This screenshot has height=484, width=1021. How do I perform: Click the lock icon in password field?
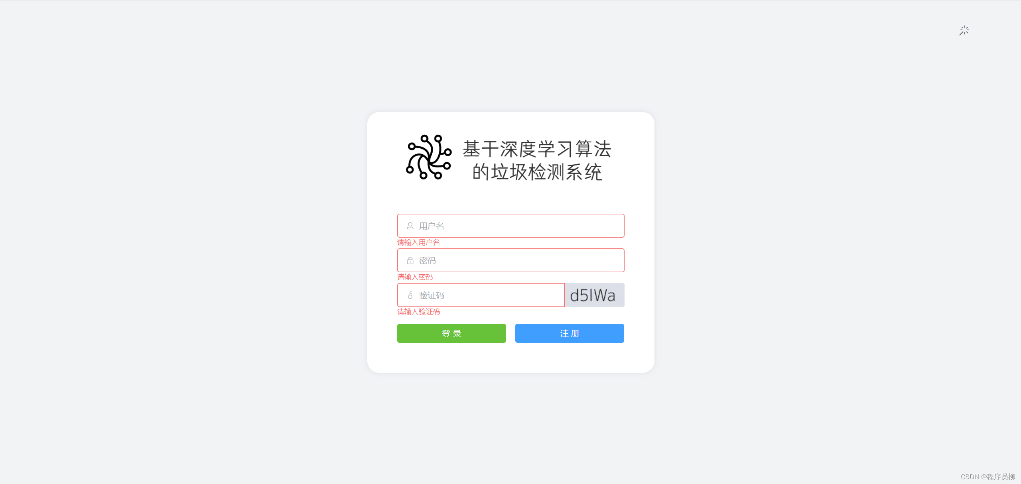[409, 260]
